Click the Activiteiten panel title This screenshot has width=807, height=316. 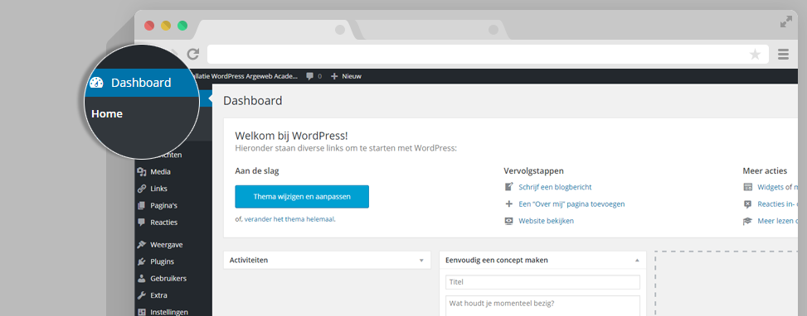click(x=249, y=261)
